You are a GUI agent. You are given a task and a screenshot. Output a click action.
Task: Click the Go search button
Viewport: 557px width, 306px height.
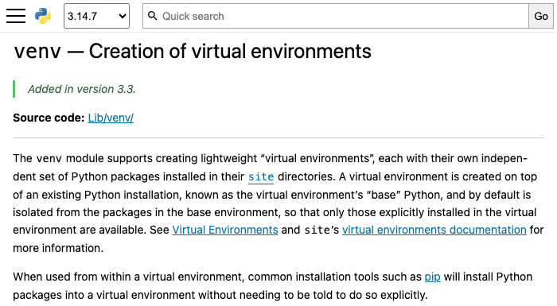(x=540, y=16)
